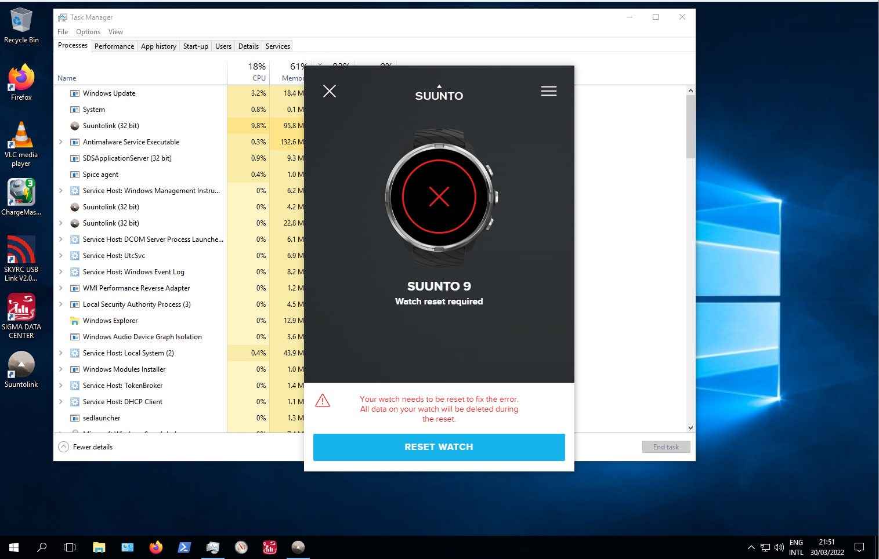Click the SUUNTO logo in dialog header

[439, 93]
